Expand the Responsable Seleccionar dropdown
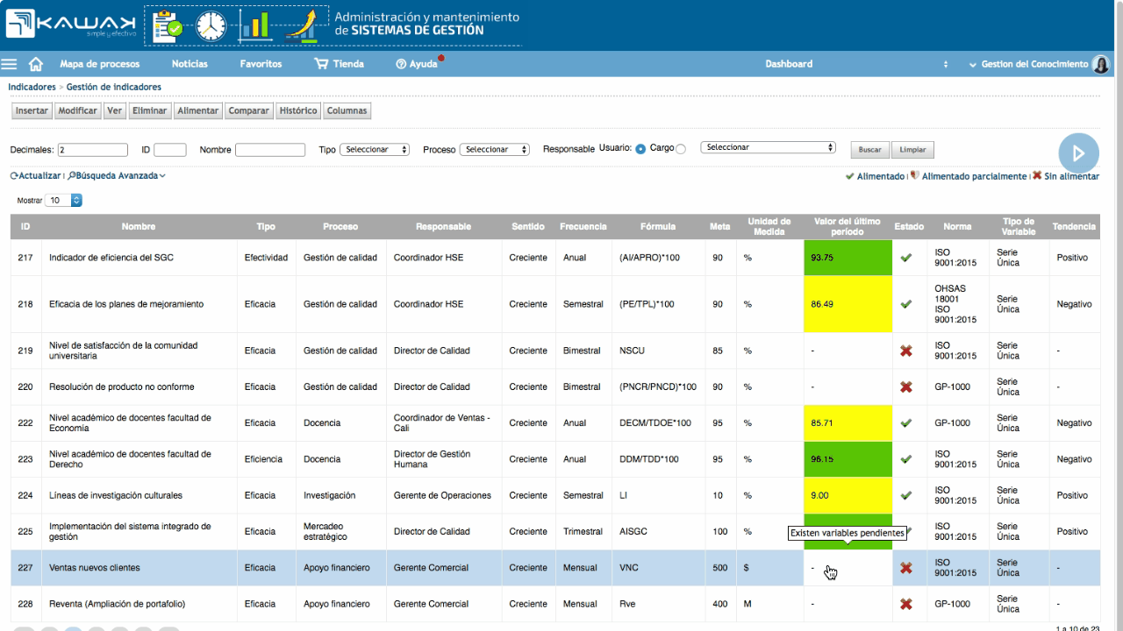This screenshot has width=1123, height=631. pos(768,148)
